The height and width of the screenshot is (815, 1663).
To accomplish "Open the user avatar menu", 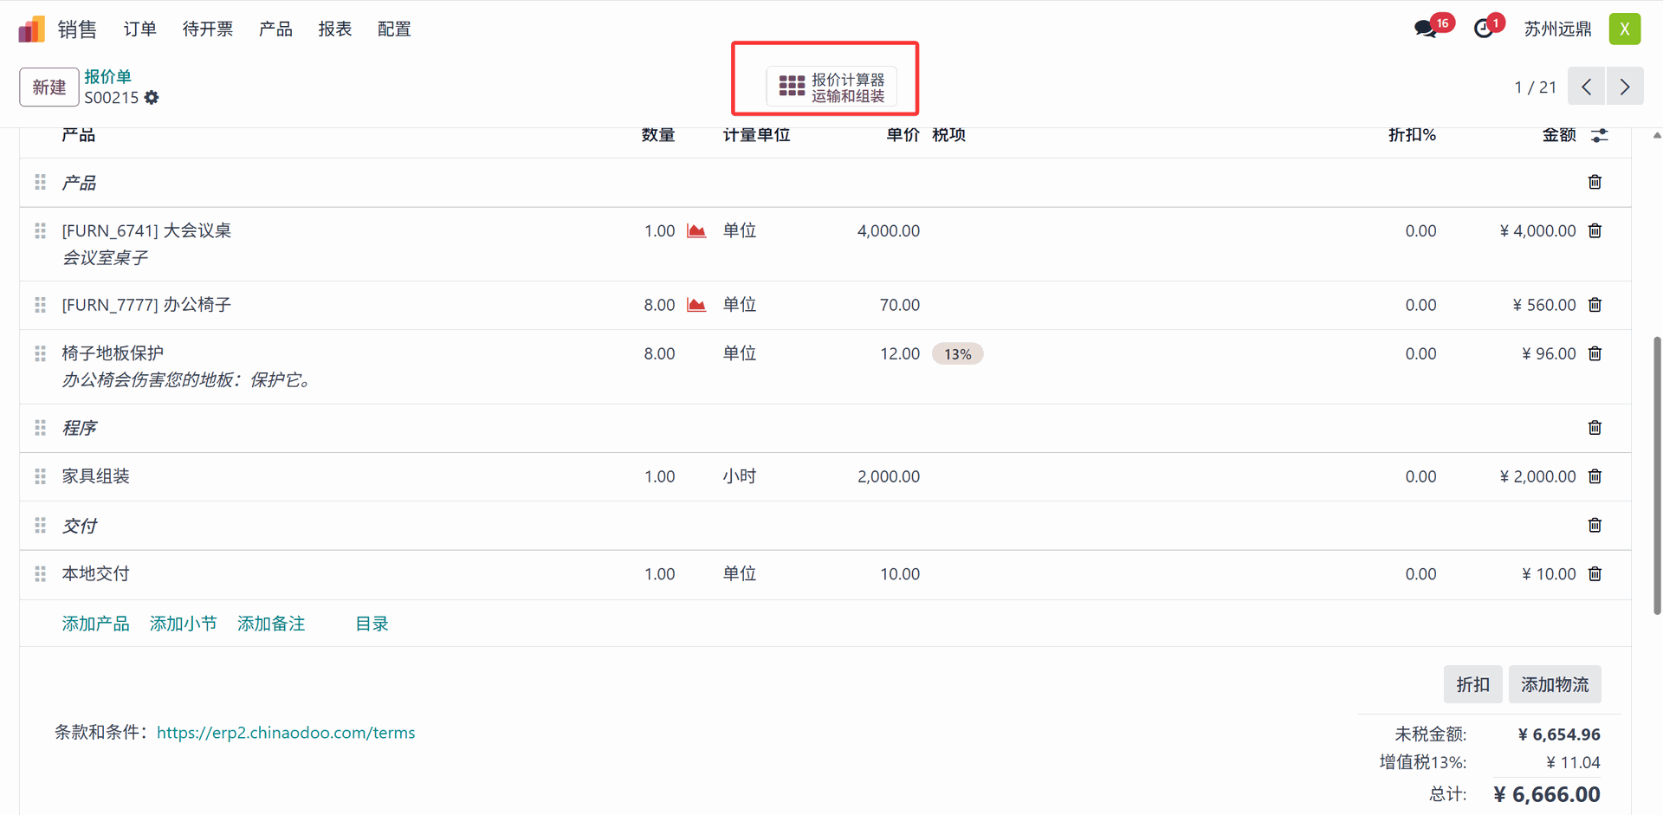I will point(1624,29).
